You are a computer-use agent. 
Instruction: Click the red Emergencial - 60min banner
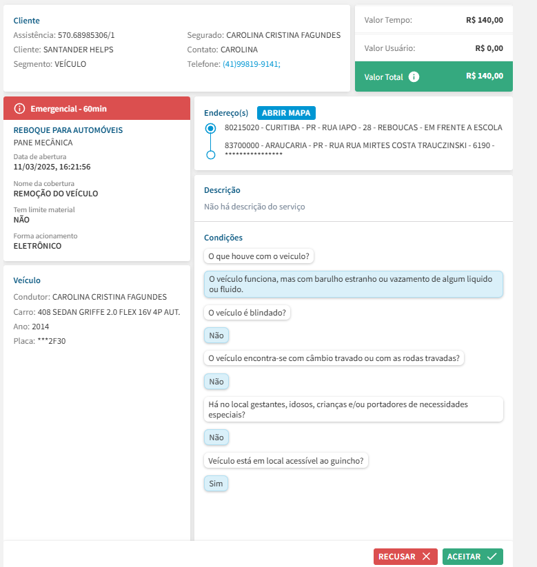coord(97,109)
